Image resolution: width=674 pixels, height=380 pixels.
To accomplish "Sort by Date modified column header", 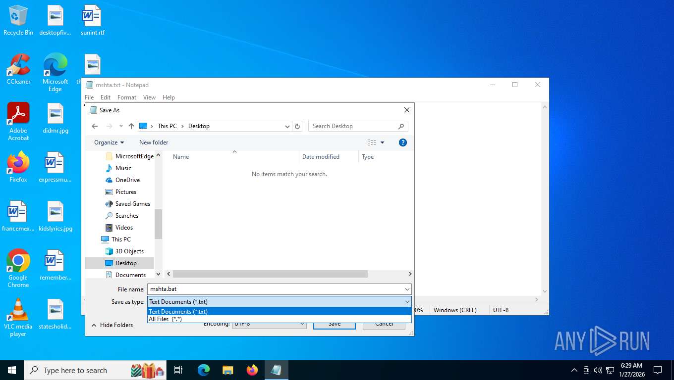I will tap(321, 157).
